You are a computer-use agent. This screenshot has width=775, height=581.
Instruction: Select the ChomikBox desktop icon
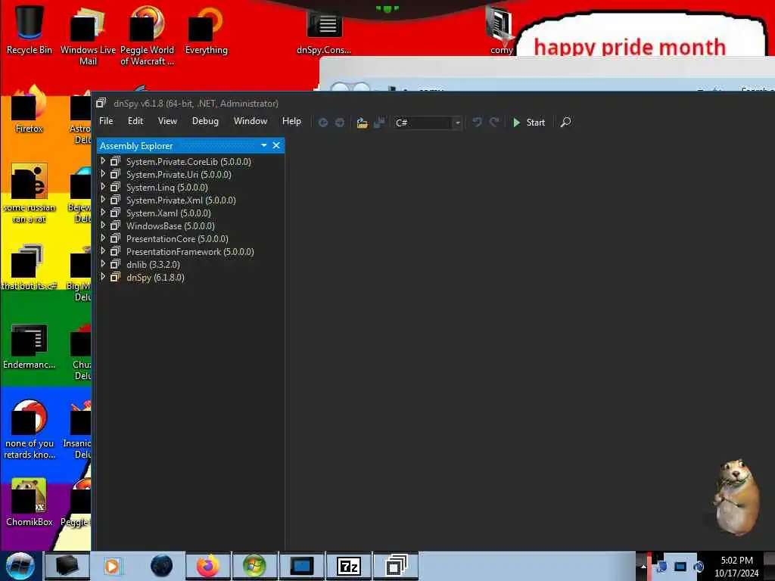[x=30, y=502]
